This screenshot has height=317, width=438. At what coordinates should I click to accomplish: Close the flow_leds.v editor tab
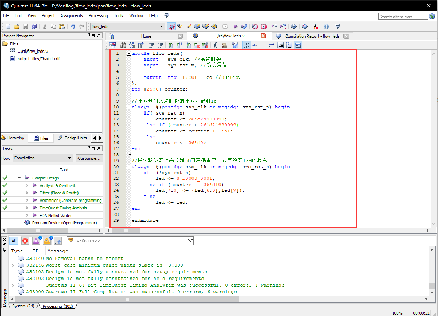coord(263,36)
